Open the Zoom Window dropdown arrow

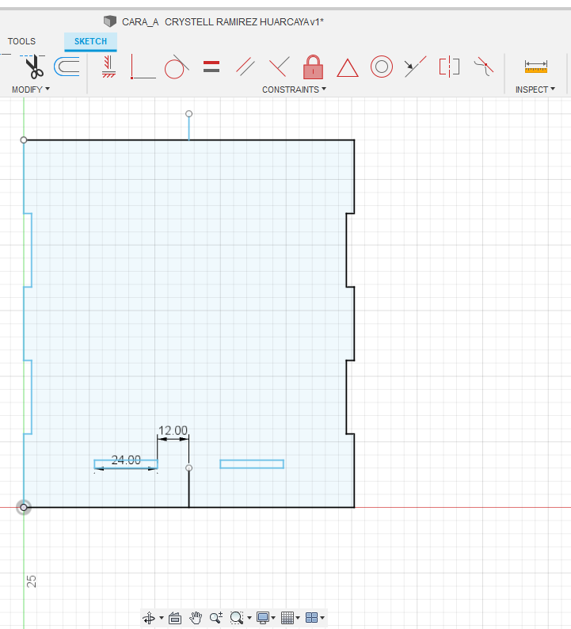tap(249, 618)
